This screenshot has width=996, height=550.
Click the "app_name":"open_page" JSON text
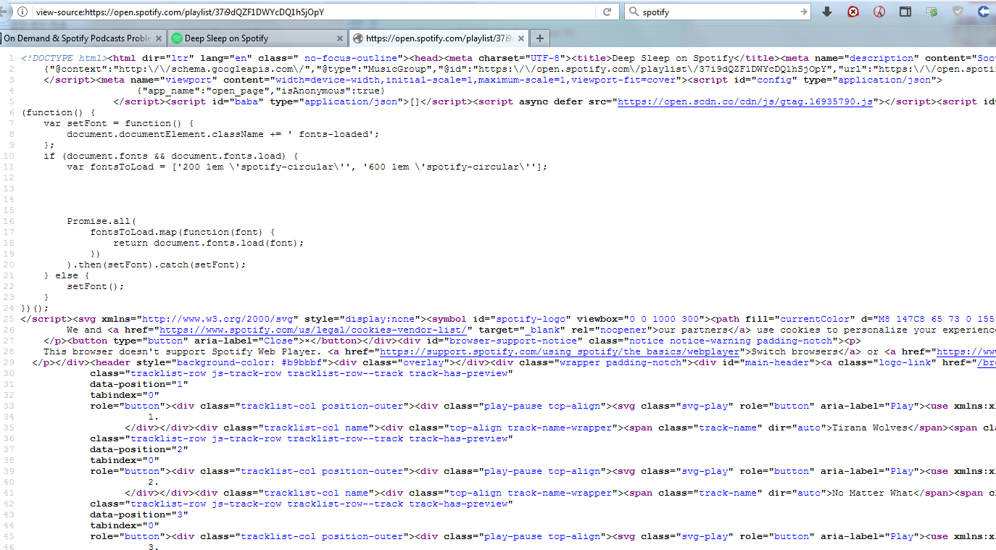click(208, 91)
